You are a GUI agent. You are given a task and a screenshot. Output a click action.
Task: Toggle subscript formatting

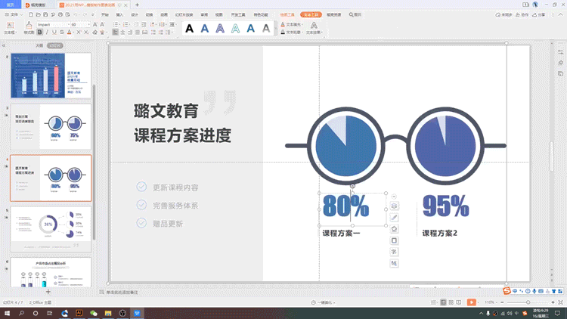(x=86, y=33)
